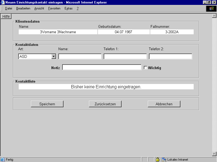This screenshot has width=217, height=162.
Task: Open the Favoriten menu
Action: tap(54, 8)
